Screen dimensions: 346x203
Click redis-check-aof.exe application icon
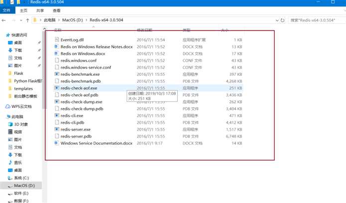point(57,88)
